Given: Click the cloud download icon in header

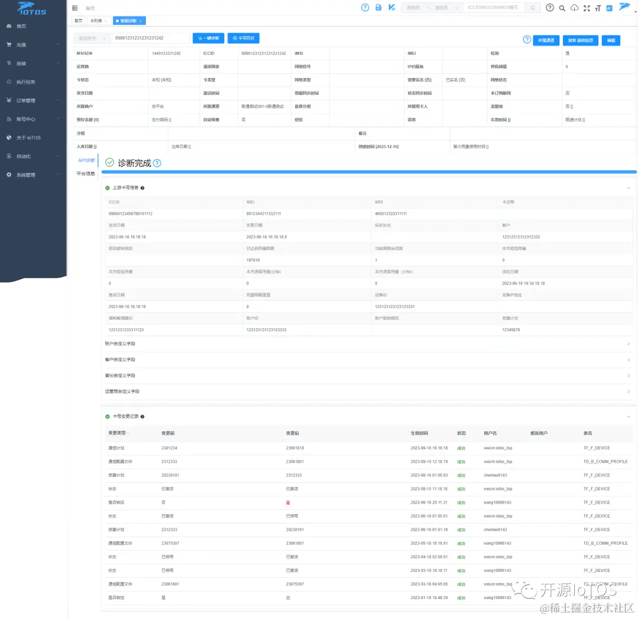Looking at the screenshot, I should click(x=575, y=8).
